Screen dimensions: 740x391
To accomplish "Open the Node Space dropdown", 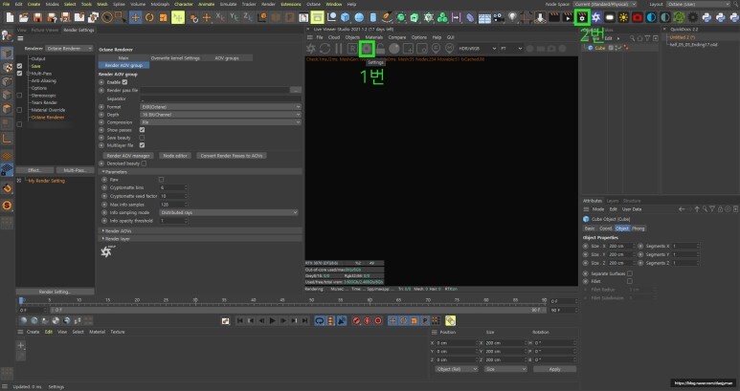I will tap(605, 4).
